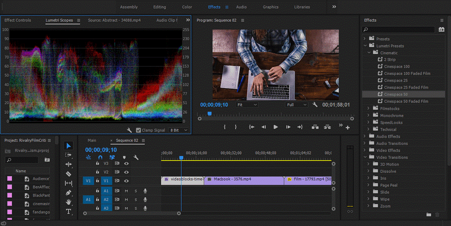Select Cinespace 25 Faded Film preset

[x=406, y=88]
